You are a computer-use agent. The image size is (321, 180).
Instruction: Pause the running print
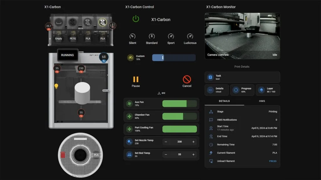coord(136,80)
